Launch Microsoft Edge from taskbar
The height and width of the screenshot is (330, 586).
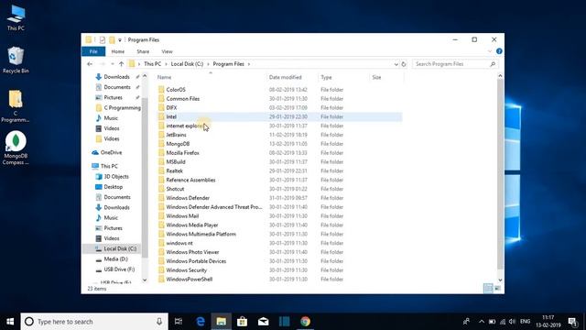[201, 322]
